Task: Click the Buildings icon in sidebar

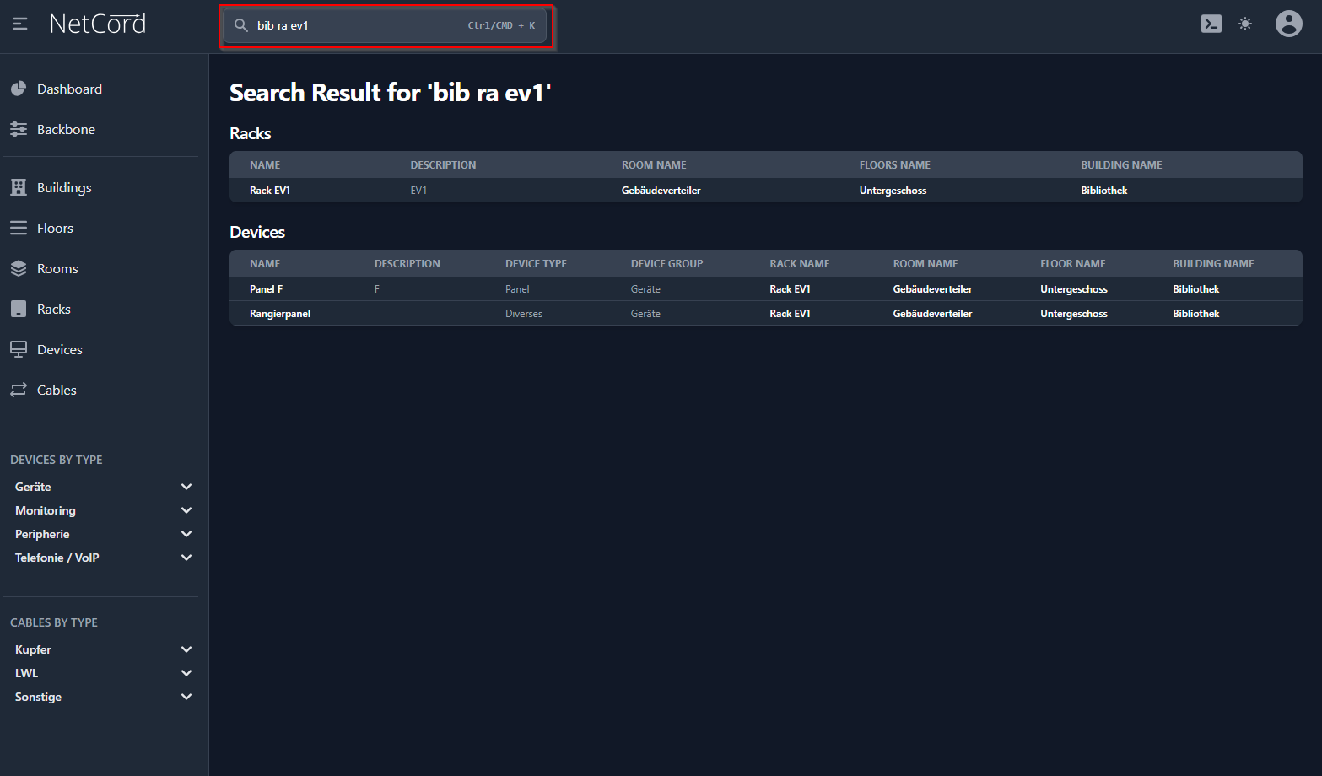Action: pyautogui.click(x=19, y=188)
